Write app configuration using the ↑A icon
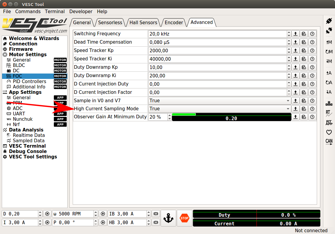Screen dimensions: 335x234 [x=329, y=73]
